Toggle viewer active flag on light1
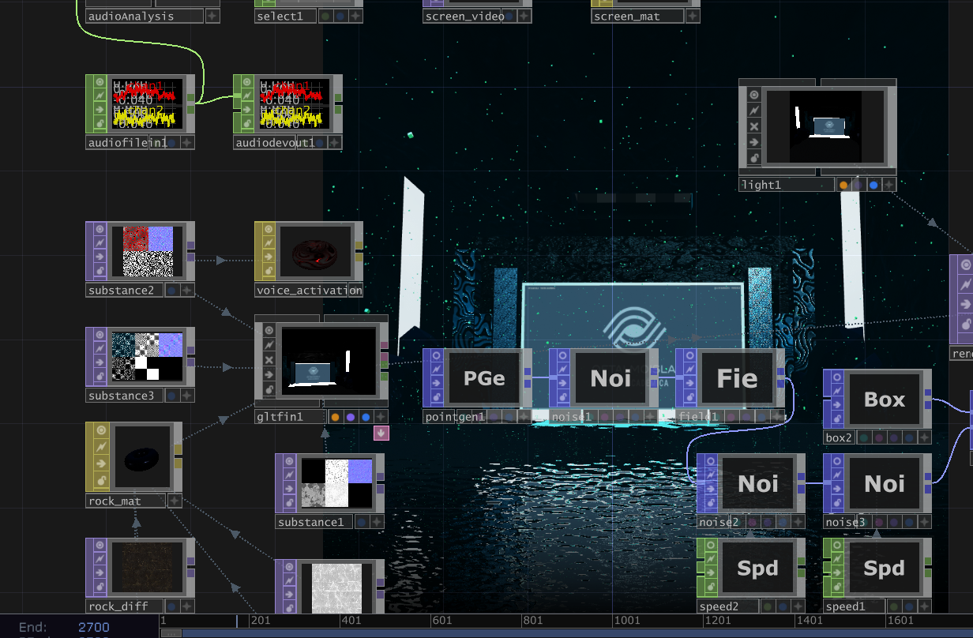973x638 pixels. pyautogui.click(x=753, y=96)
